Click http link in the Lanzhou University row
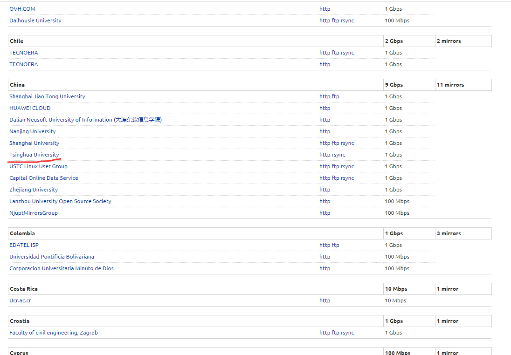The image size is (511, 355). pos(325,201)
